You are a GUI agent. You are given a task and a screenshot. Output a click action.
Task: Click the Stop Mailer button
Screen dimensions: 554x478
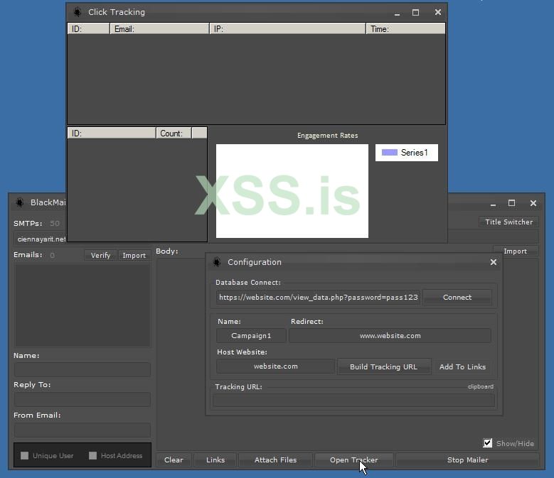click(x=467, y=460)
